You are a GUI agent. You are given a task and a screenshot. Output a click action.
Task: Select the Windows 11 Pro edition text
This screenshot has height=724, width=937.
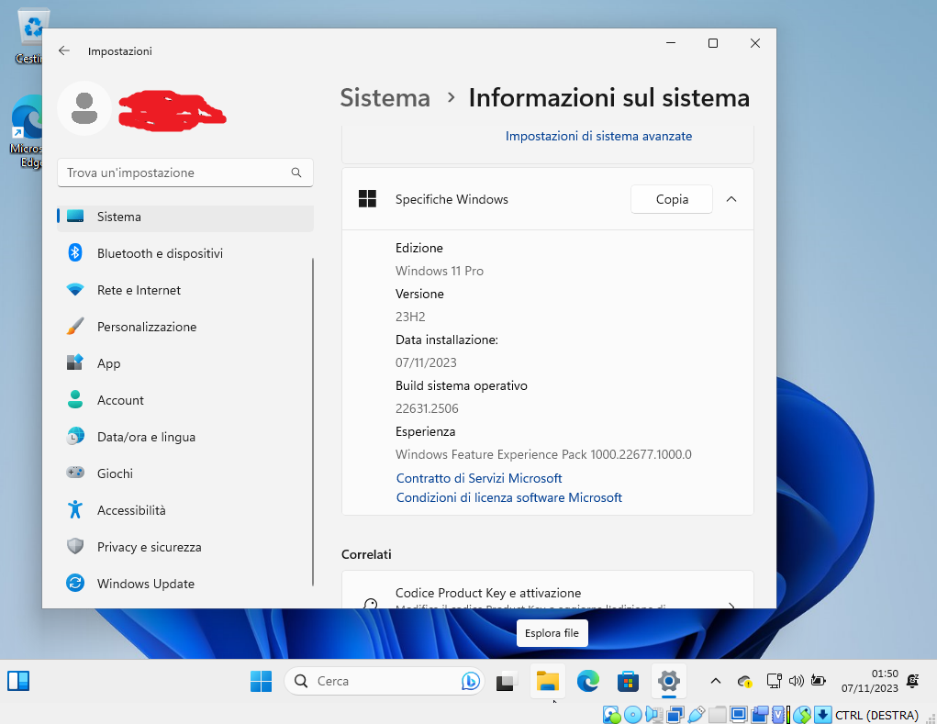[x=440, y=272]
